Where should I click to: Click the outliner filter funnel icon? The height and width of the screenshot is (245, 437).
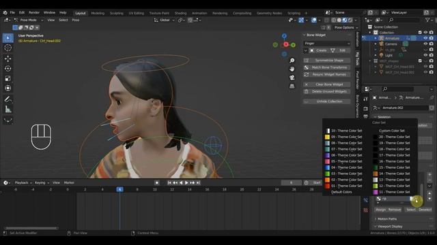point(427,20)
